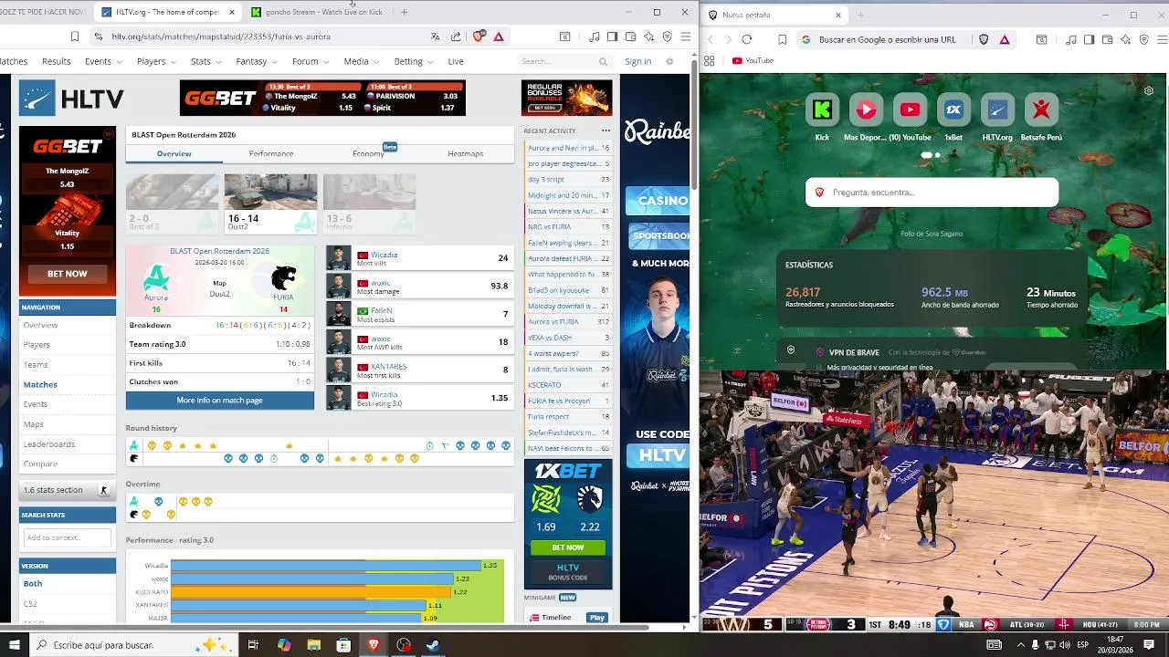Click the Windows Start button
The height and width of the screenshot is (657, 1169).
point(13,645)
